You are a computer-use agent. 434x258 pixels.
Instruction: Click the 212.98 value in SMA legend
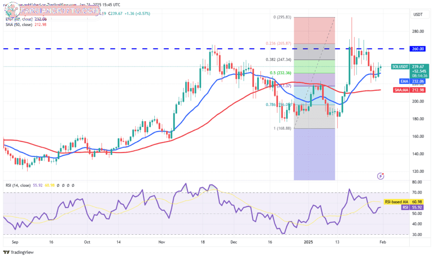pyautogui.click(x=40, y=25)
